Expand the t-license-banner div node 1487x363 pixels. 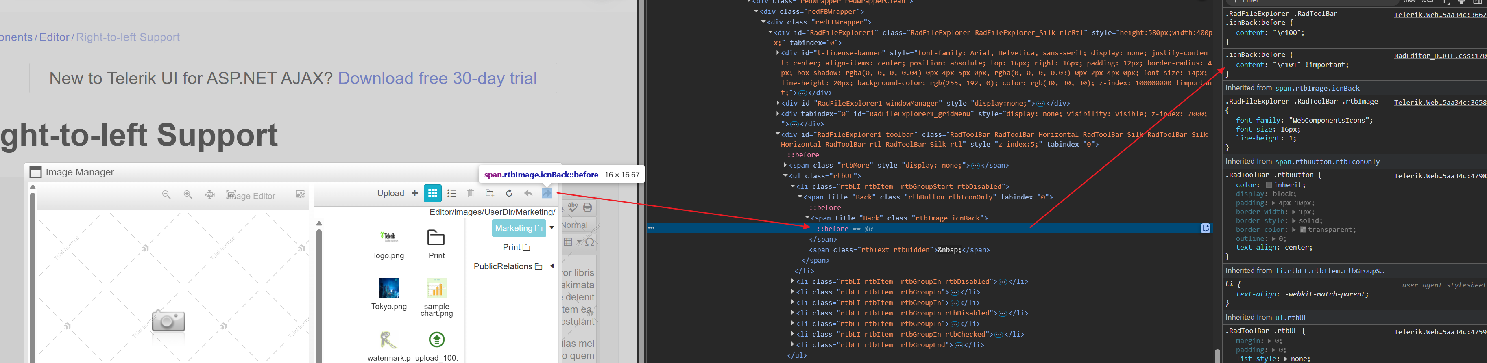point(778,53)
